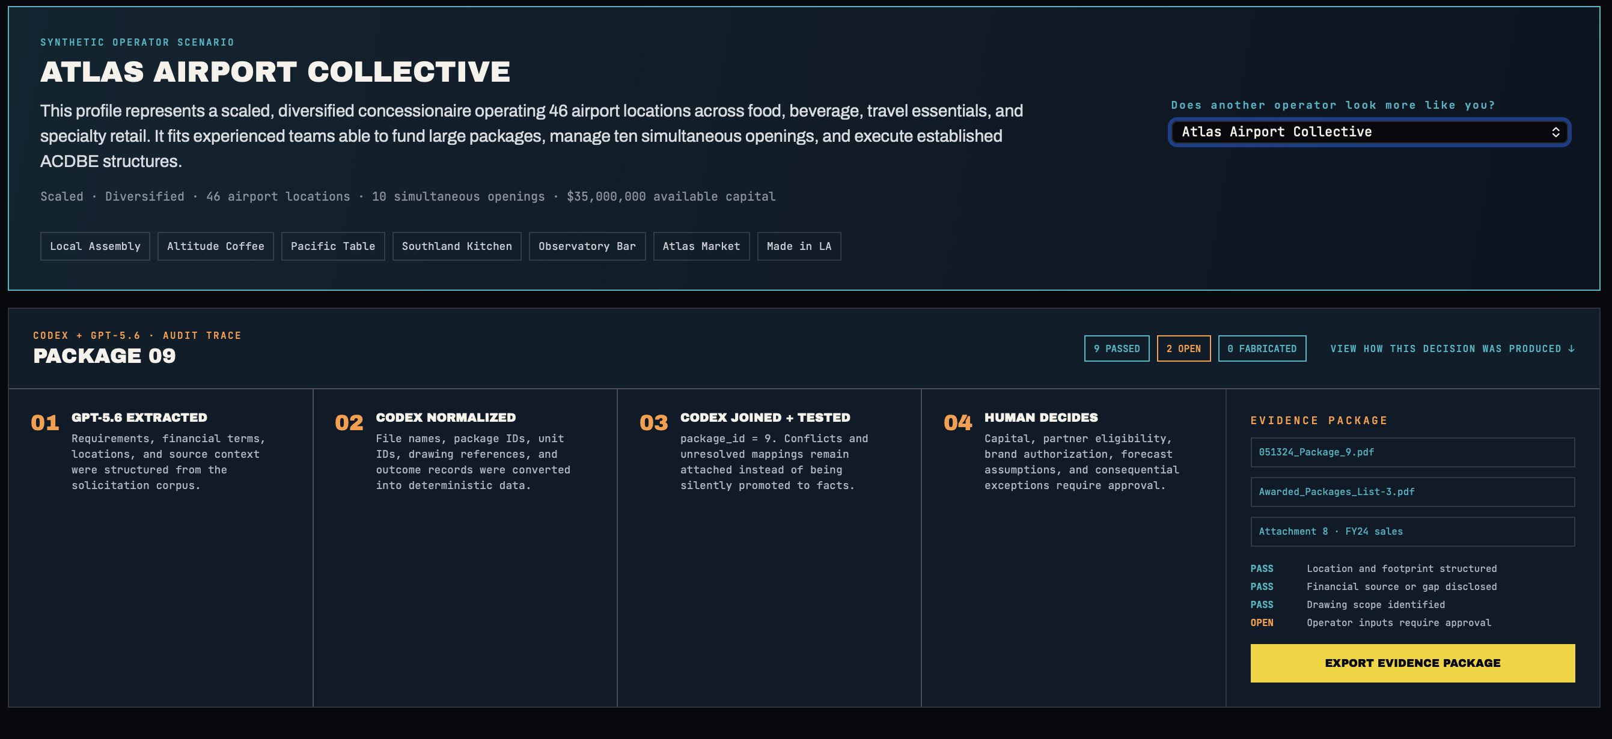Open 051324_Package_9.pdf evidence file
The width and height of the screenshot is (1612, 739).
coord(1412,452)
